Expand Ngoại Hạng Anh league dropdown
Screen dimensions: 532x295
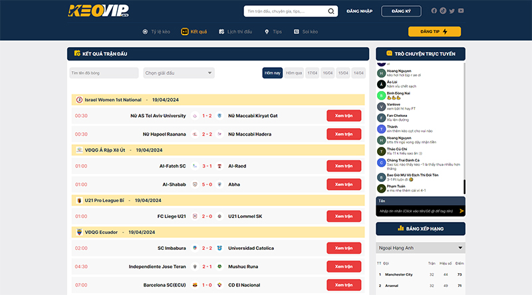pos(420,248)
